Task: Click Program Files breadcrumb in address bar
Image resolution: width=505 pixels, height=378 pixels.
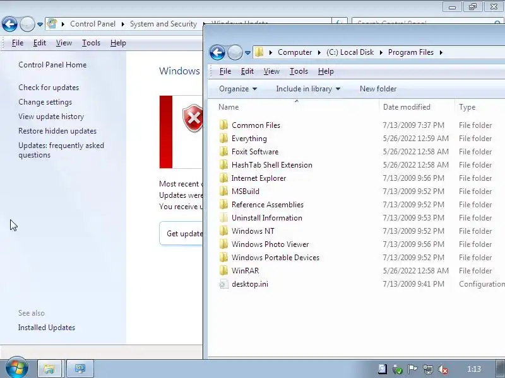Action: pyautogui.click(x=411, y=52)
